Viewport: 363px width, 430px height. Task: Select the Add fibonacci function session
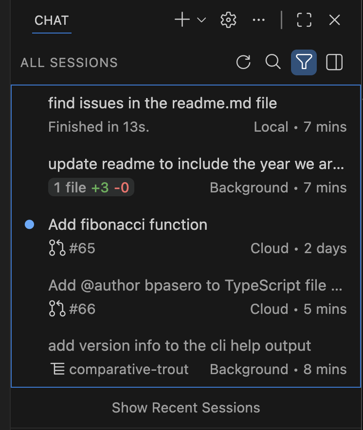click(127, 224)
